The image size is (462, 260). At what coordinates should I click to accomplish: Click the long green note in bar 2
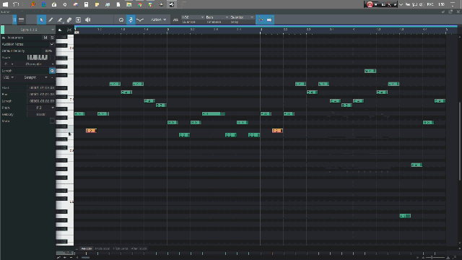click(x=214, y=114)
